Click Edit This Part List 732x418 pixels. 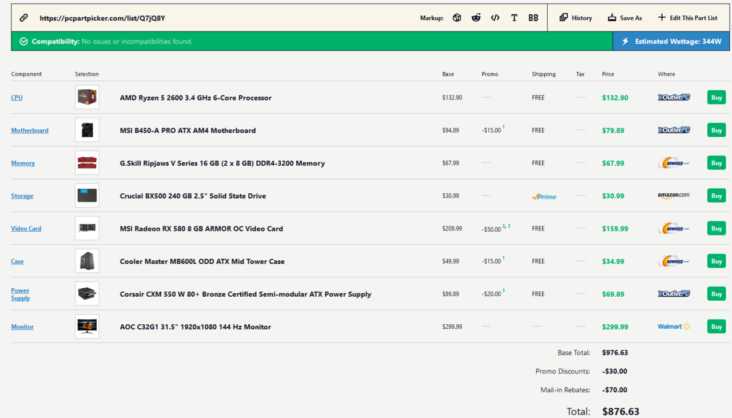[687, 18]
